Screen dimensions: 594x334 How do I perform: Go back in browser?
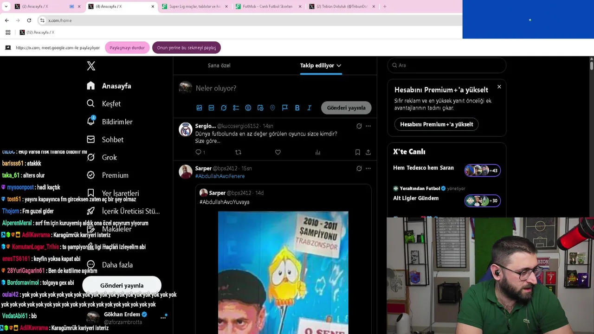pyautogui.click(x=7, y=20)
